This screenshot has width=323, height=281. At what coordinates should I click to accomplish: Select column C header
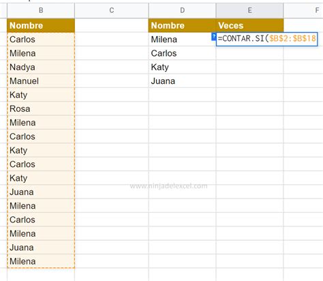(x=112, y=10)
